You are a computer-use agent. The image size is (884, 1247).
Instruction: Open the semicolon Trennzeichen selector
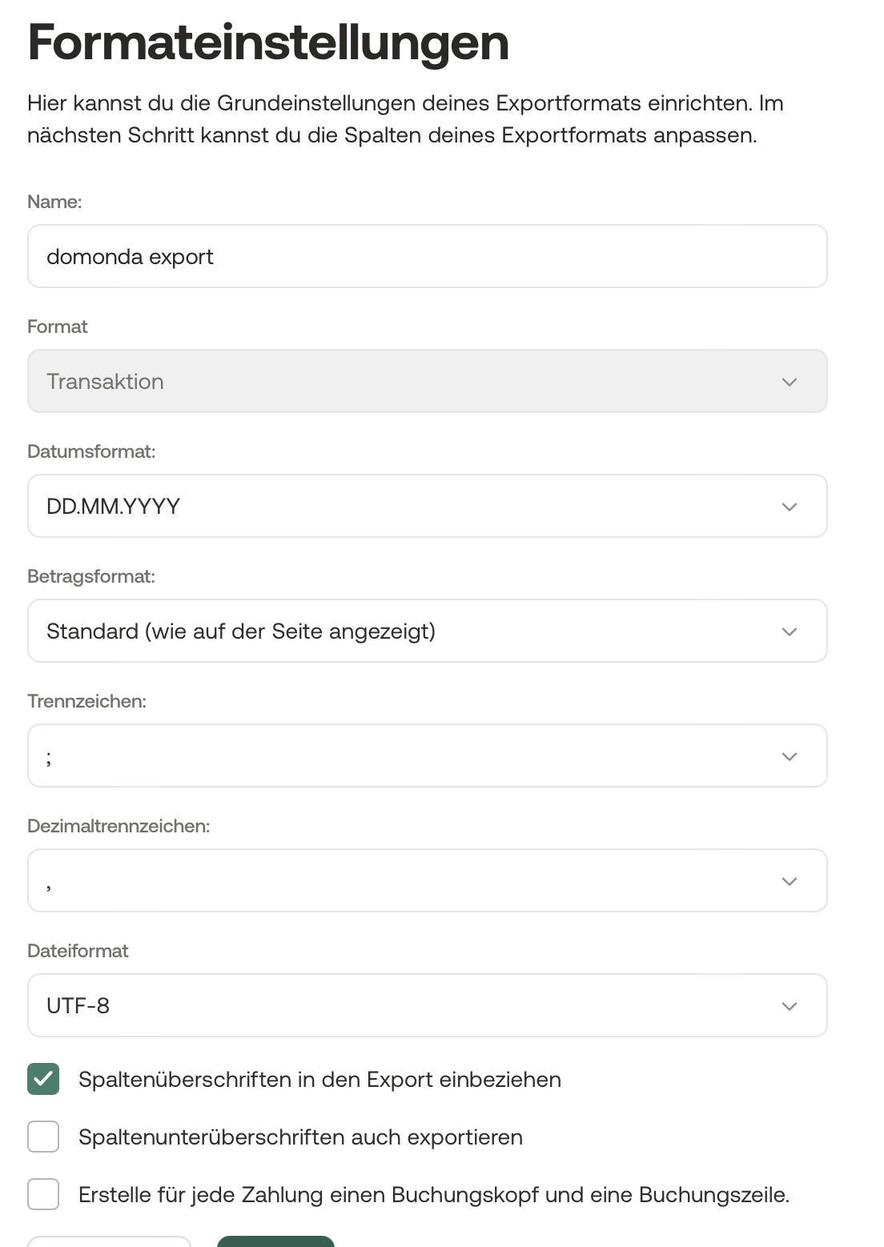click(x=427, y=756)
